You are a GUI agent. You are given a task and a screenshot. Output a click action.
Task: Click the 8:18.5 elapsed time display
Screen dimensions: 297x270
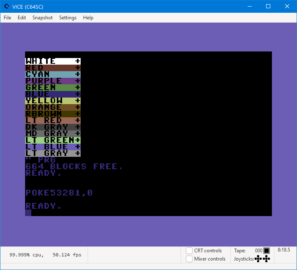coord(284,250)
